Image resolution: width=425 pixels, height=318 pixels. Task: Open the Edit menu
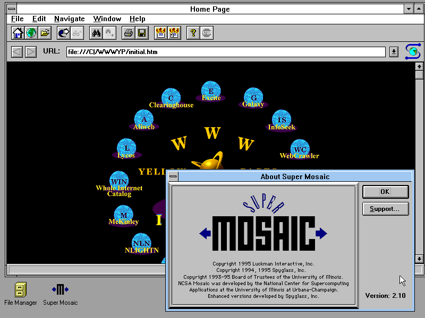(x=39, y=19)
